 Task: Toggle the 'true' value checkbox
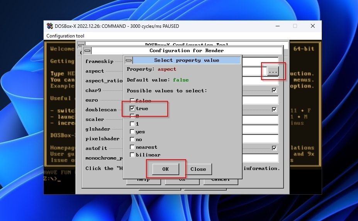point(132,108)
